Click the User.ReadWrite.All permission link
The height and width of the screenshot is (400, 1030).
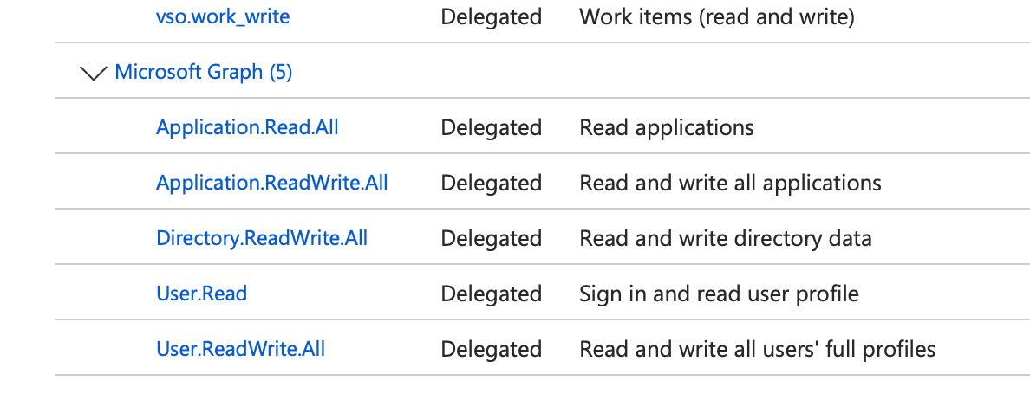click(x=240, y=349)
